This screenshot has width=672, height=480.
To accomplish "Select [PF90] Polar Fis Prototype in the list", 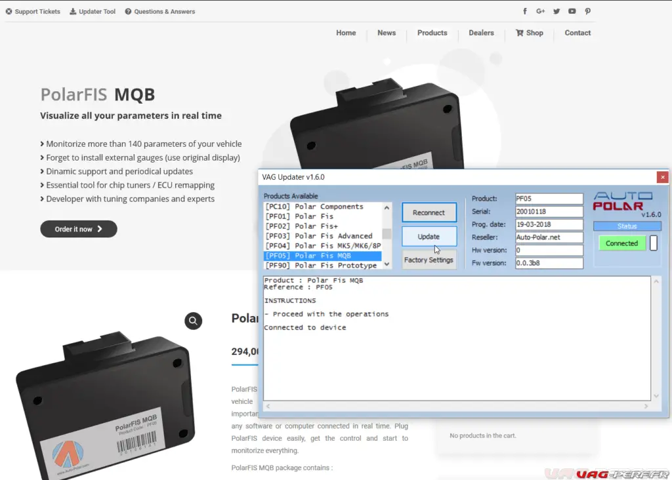I will 322,266.
